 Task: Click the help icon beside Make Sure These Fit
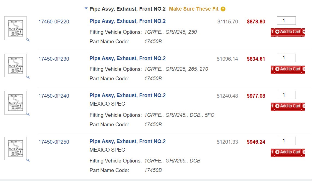click(223, 9)
